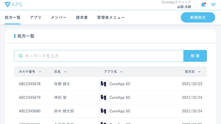Click CureApp SC icon in 佐藤 健太 row

[x=104, y=84]
